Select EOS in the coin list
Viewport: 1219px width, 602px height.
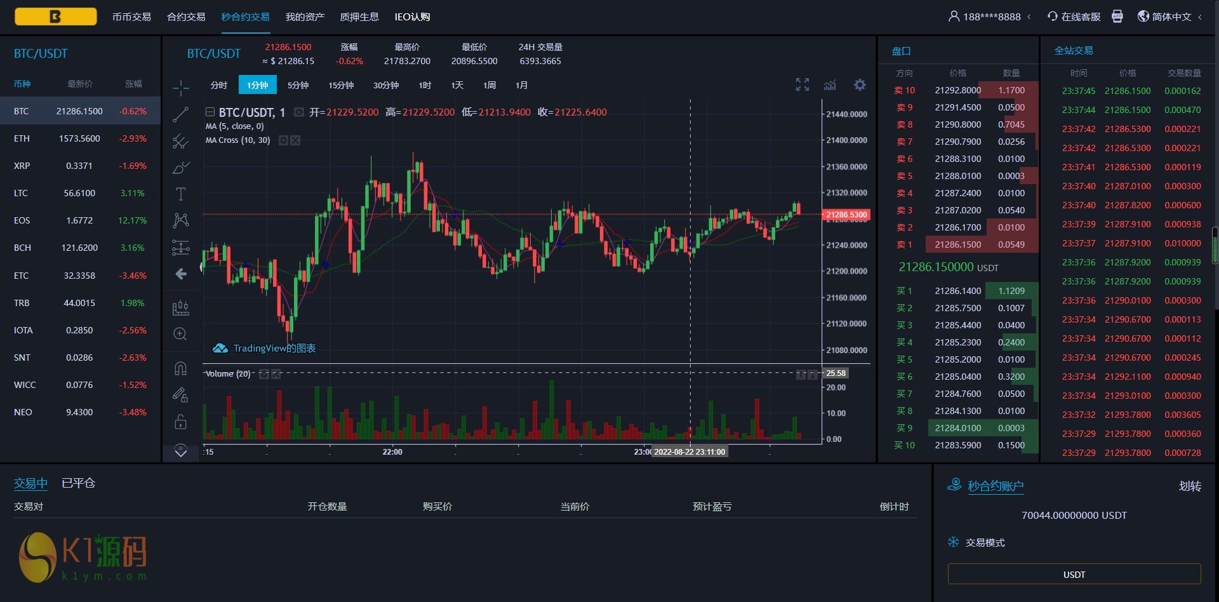tap(80, 220)
